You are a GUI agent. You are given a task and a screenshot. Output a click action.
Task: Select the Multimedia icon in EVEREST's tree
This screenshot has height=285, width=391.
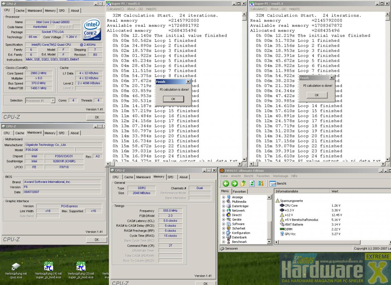point(228,202)
